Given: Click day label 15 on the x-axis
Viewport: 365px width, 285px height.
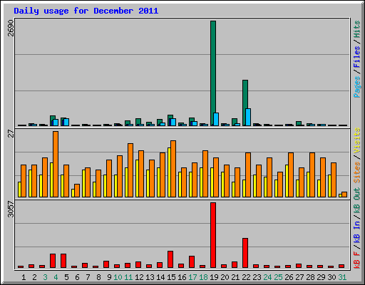Looking at the screenshot, I should [171, 277].
